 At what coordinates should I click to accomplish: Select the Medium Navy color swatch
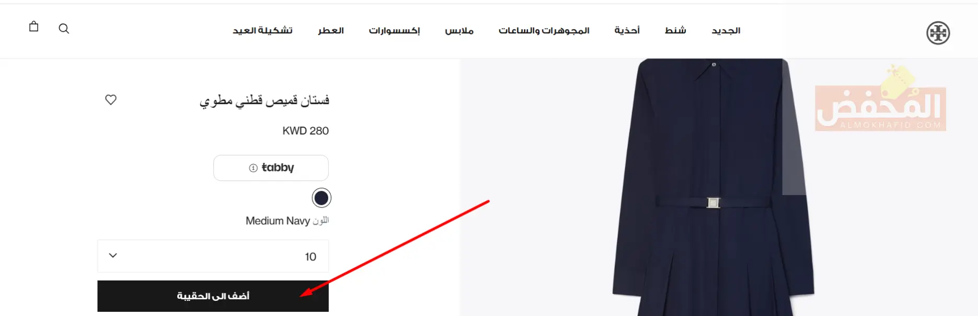pos(321,198)
